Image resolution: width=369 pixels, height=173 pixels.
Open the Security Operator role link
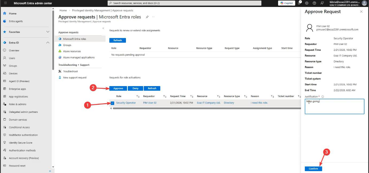tap(126, 103)
